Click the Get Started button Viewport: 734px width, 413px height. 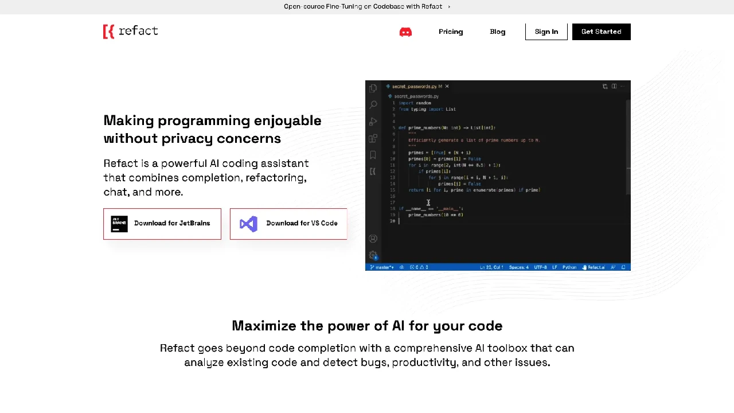(x=601, y=32)
